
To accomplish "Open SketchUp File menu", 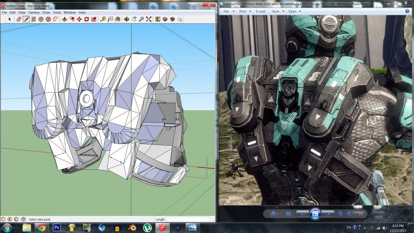I will (4, 13).
